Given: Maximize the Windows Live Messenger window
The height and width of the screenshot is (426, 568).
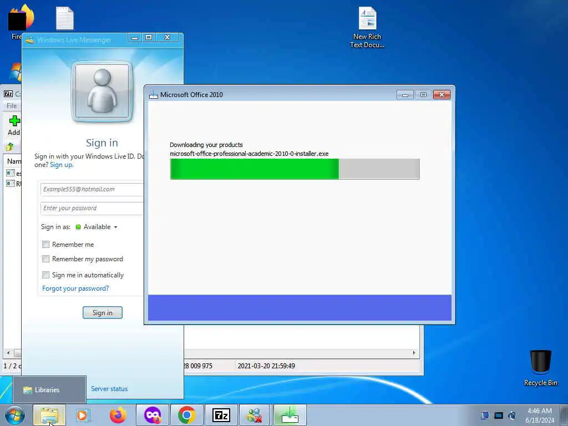Looking at the screenshot, I should click(x=149, y=38).
